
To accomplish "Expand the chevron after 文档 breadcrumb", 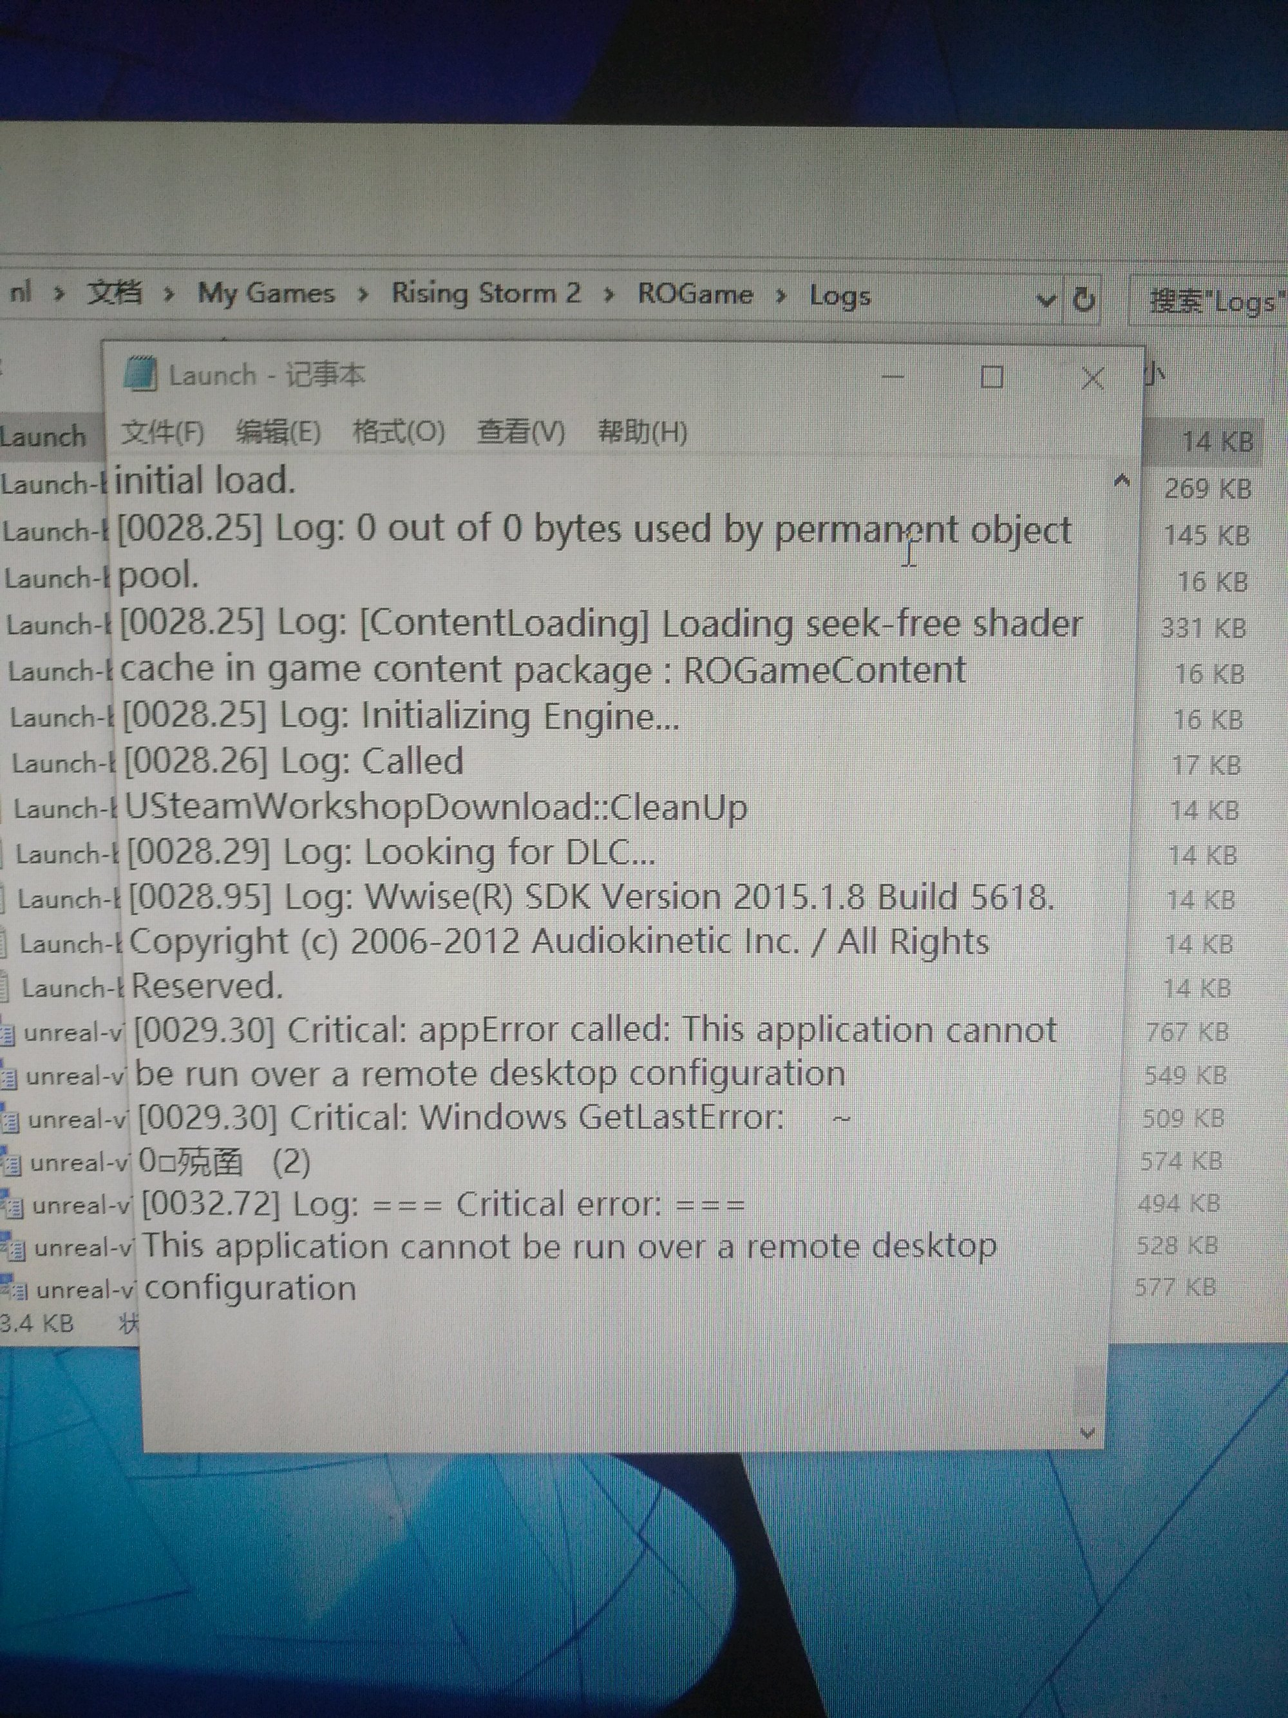I will pyautogui.click(x=169, y=294).
